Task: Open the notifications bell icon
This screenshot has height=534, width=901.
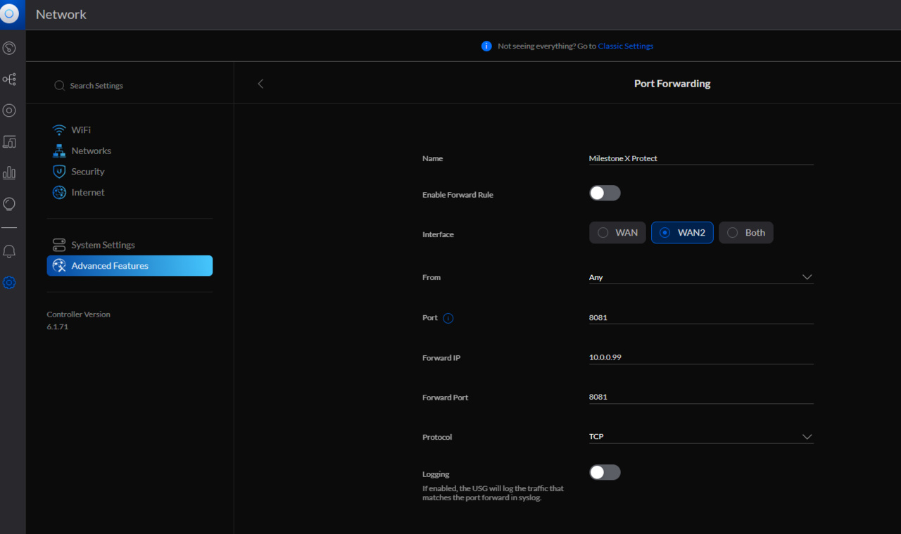Action: click(9, 252)
